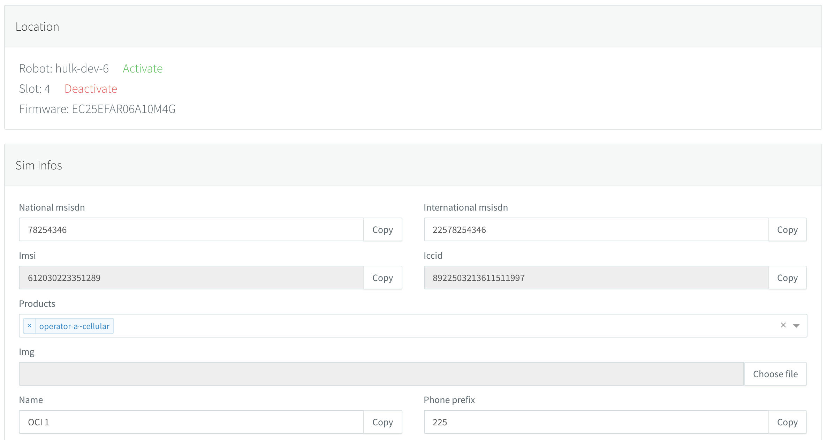Click the Img file path field
Viewport: 827px width, 440px height.
(x=381, y=374)
